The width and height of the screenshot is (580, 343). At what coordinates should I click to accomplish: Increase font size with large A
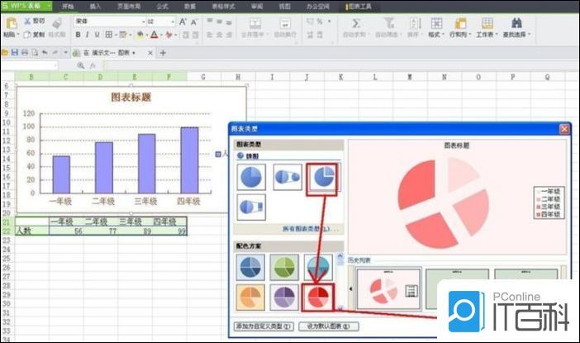pyautogui.click(x=183, y=21)
